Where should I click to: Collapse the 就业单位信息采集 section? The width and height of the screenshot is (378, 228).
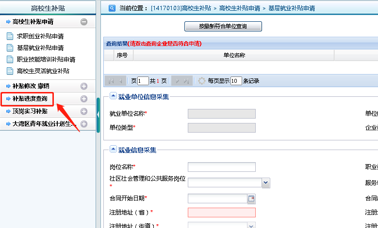113,96
